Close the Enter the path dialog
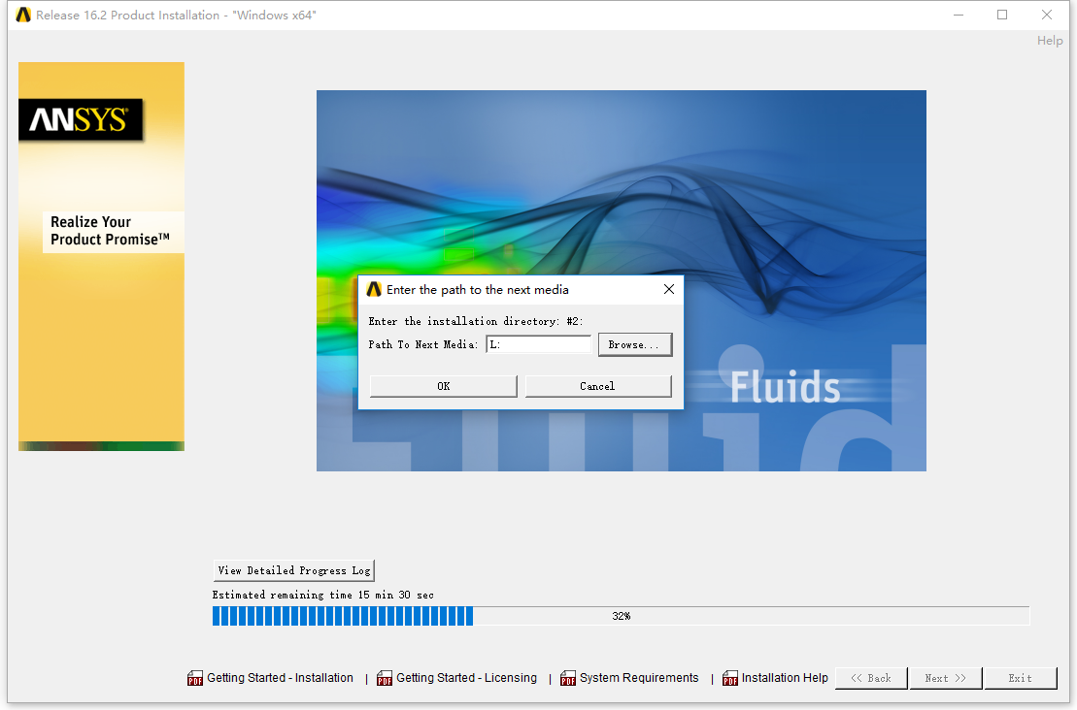 [x=669, y=289]
